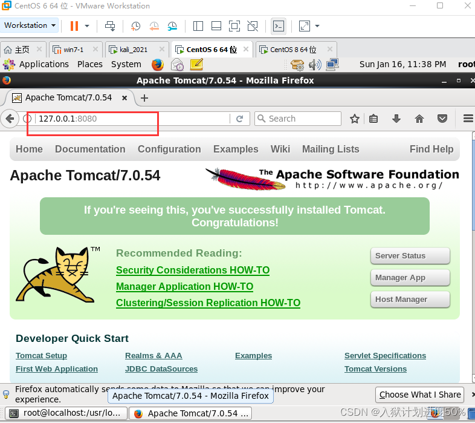Open Tomcat Home nav link
The image size is (475, 423).
click(x=29, y=149)
